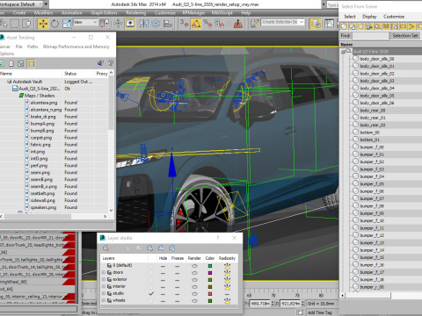
Task: Activate the Select and Rotate tool
Action: (55, 24)
